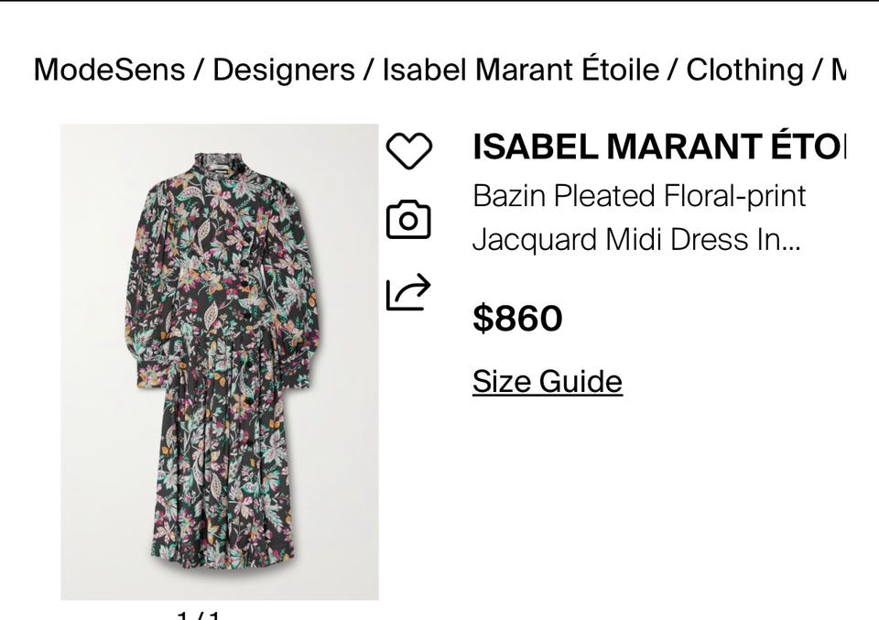This screenshot has width=879, height=620.
Task: Click the ISABEL MARANT ÉTOILE brand heading
Action: point(658,147)
